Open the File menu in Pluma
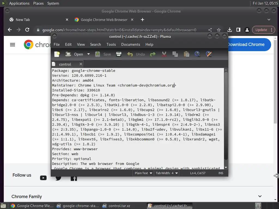 tap(57, 44)
